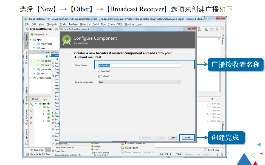Click the user account icon in toolbar
Image resolution: width=265 pixels, height=165 pixels.
click(222, 29)
